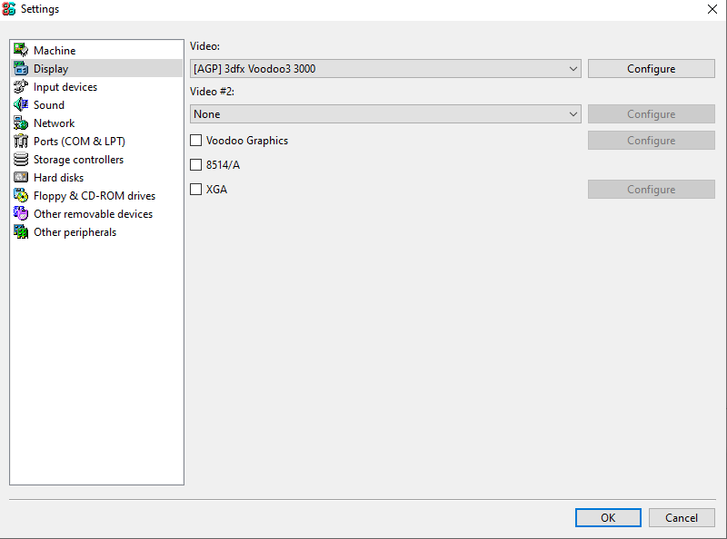Click the 8514/A label text
Image resolution: width=727 pixels, height=539 pixels.
click(x=223, y=165)
